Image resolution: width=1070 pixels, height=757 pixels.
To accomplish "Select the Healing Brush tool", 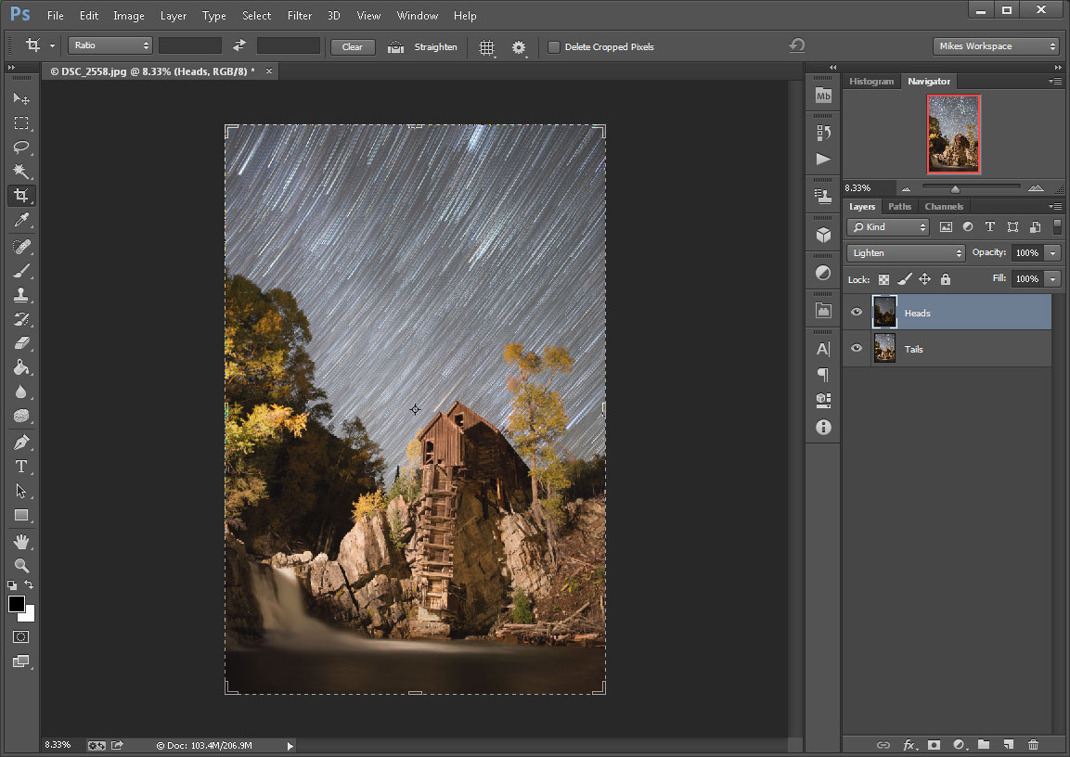I will (x=21, y=246).
